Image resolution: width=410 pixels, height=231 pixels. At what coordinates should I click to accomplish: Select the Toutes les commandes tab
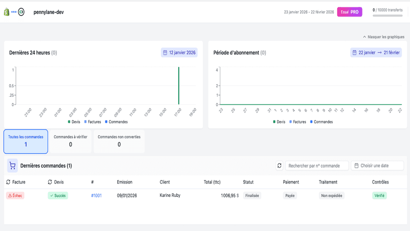pyautogui.click(x=26, y=141)
